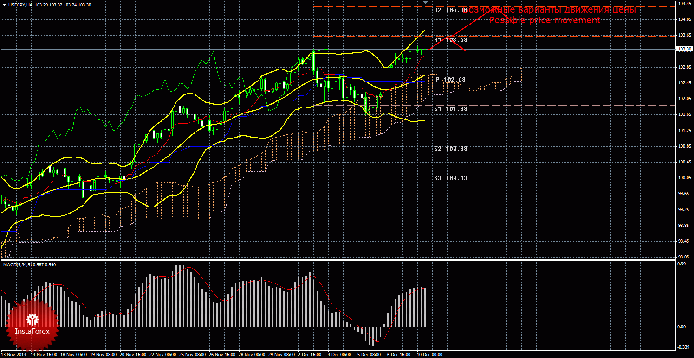The image size is (694, 358).
Task: Select the R2 104.38 resistance label
Action: click(450, 10)
